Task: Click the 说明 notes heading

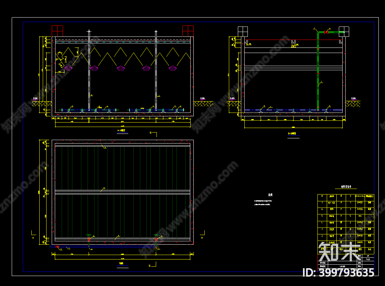Action: (x=270, y=195)
